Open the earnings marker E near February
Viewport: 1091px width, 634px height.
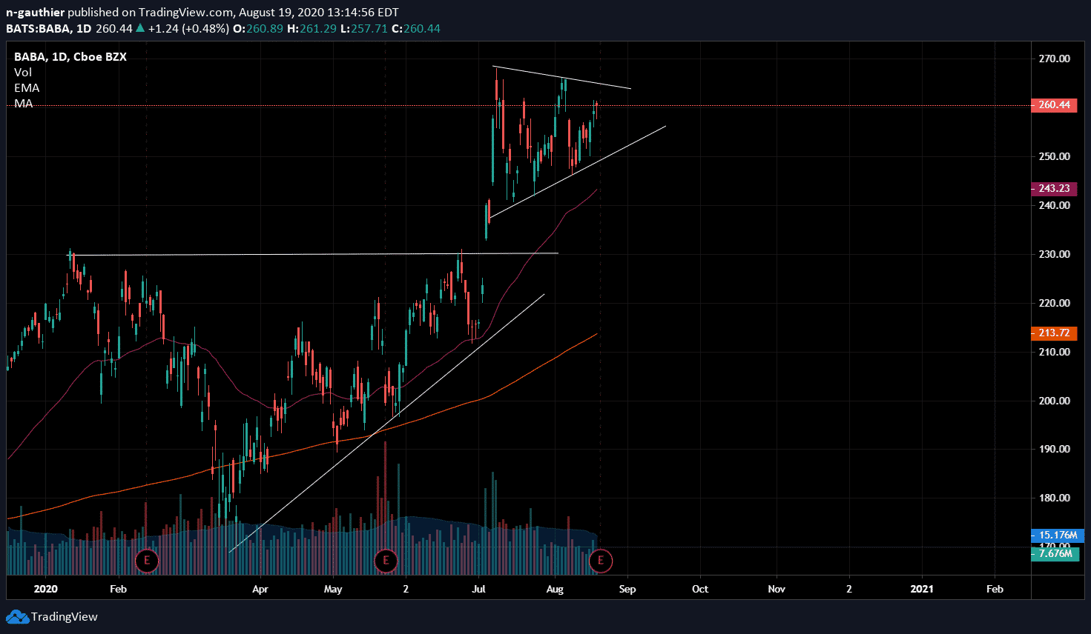147,561
